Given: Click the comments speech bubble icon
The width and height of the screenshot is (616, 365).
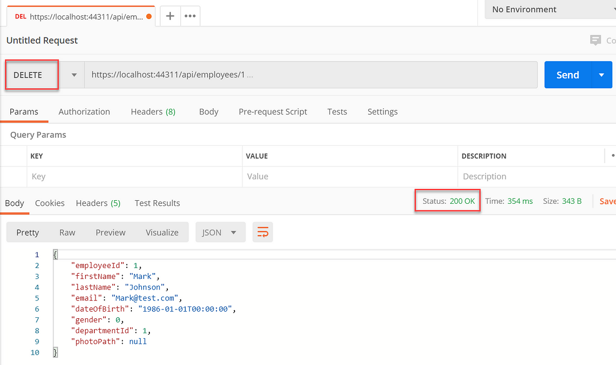Looking at the screenshot, I should [x=595, y=41].
